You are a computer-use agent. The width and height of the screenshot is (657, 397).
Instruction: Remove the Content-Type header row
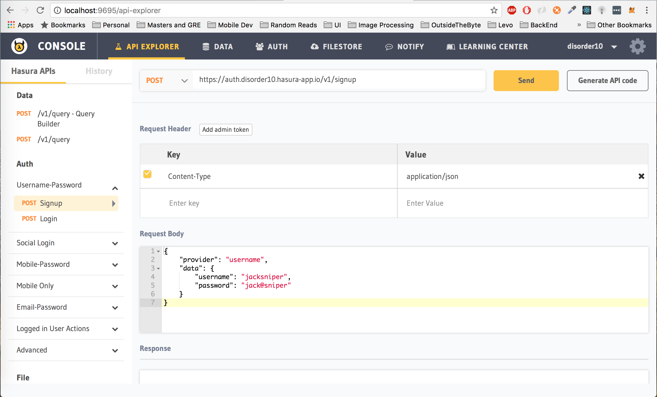(641, 176)
